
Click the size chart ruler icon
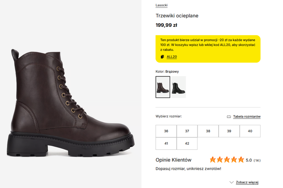(229, 117)
